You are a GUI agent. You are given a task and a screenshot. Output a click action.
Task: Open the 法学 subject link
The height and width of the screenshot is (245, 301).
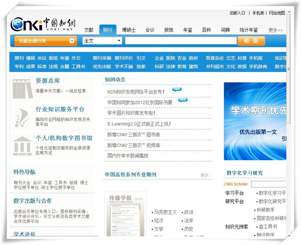(188, 221)
